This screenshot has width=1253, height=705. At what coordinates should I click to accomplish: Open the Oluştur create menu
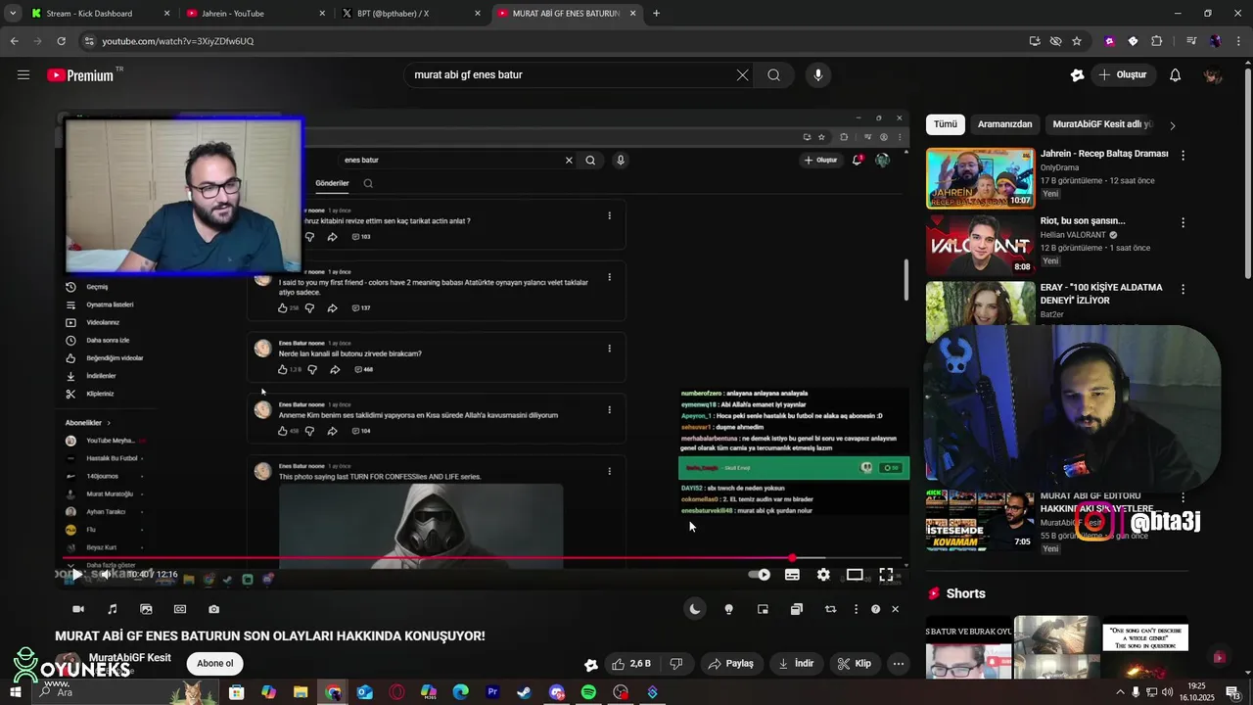click(x=1122, y=74)
